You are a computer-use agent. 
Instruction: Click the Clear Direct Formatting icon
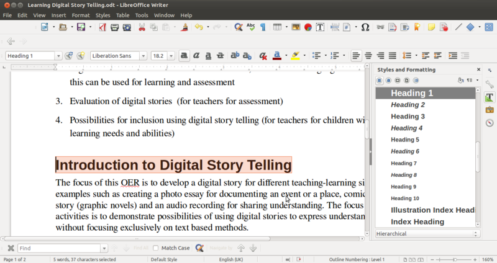point(263,56)
